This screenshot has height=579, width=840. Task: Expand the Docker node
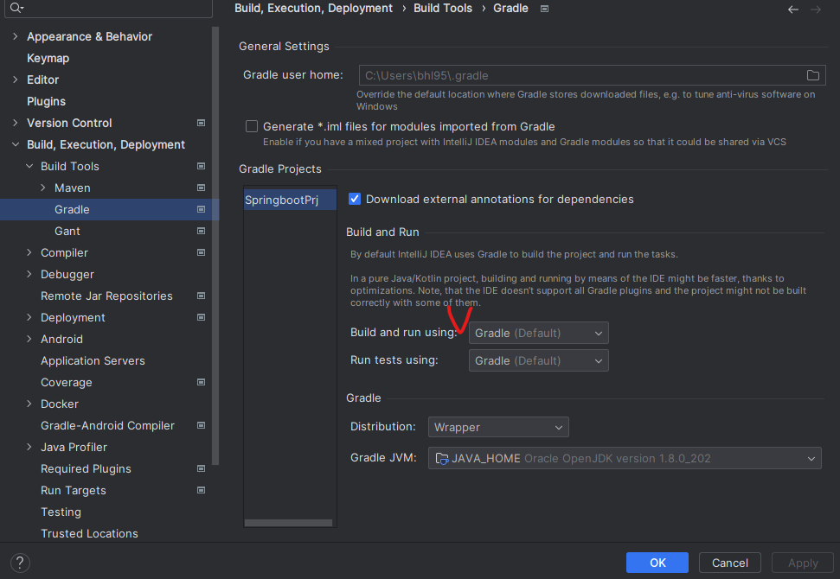29,404
